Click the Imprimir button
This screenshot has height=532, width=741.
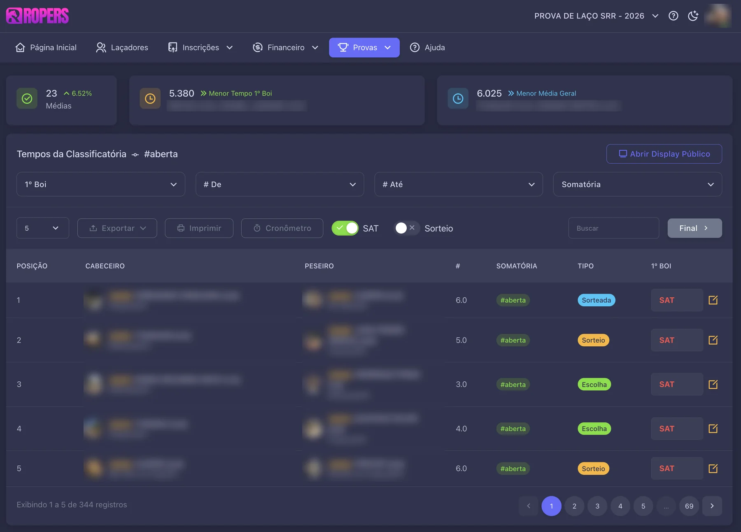pos(199,228)
